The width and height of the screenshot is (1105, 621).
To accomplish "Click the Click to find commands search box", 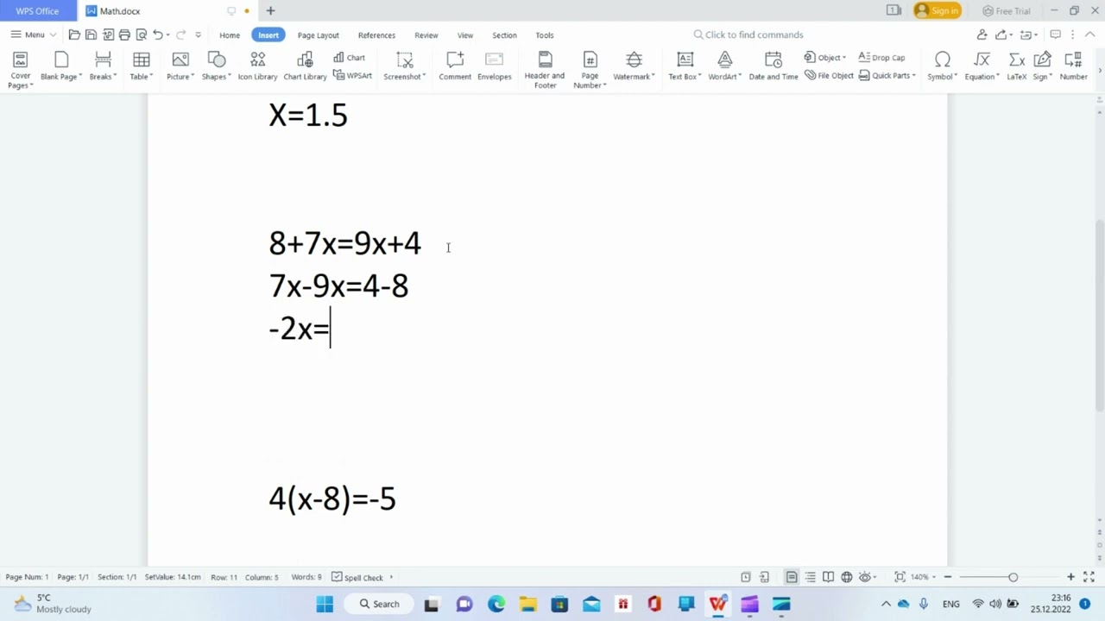I will [748, 34].
